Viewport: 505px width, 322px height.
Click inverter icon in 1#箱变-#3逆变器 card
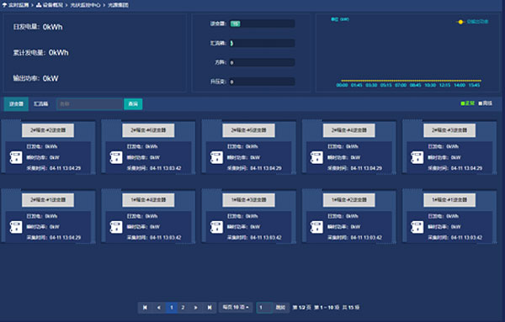click(216, 227)
